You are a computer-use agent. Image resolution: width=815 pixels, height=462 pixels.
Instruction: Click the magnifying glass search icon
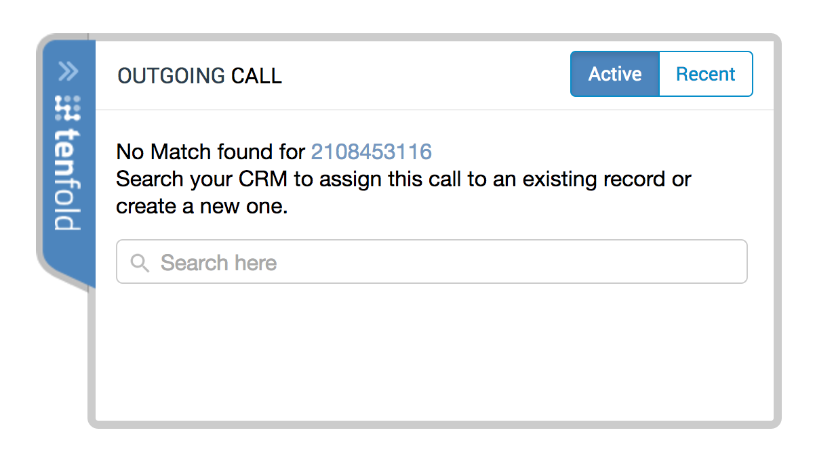[x=140, y=263]
